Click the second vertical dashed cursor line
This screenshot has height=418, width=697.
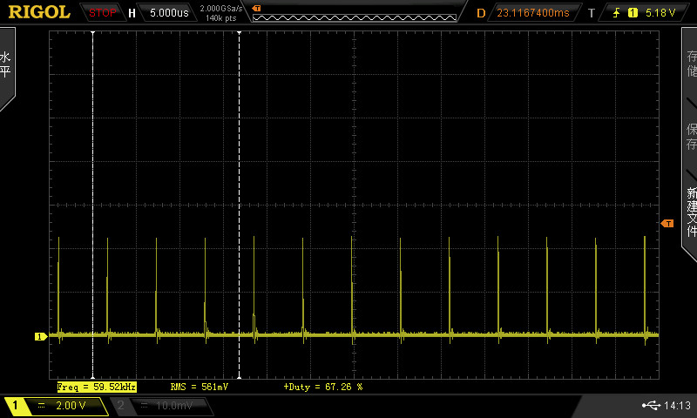(x=239, y=205)
